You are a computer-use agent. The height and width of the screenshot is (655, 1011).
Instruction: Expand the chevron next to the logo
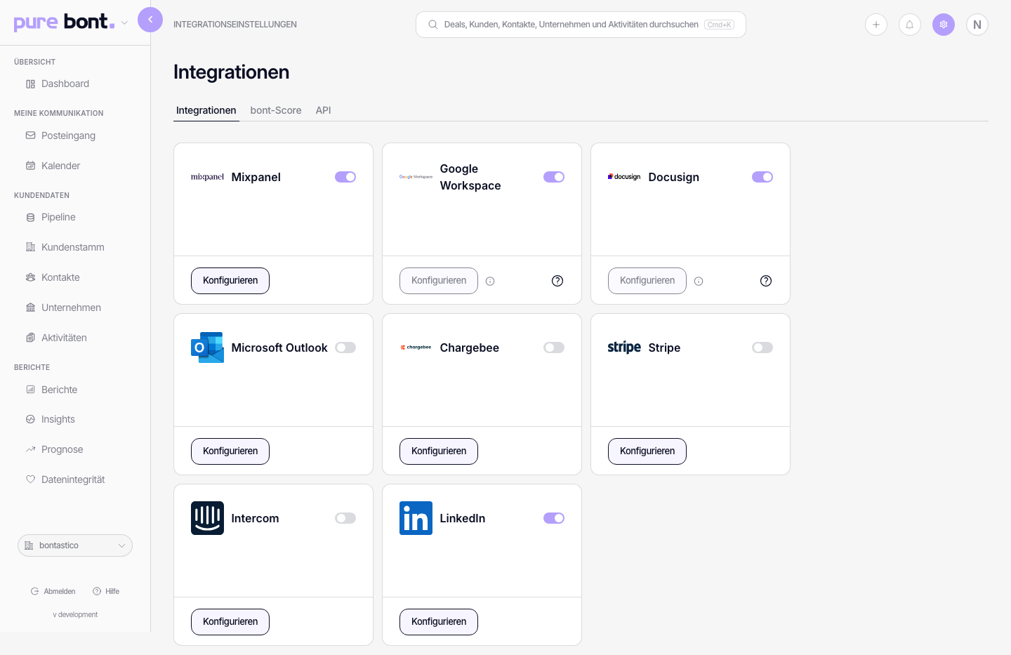tap(124, 22)
